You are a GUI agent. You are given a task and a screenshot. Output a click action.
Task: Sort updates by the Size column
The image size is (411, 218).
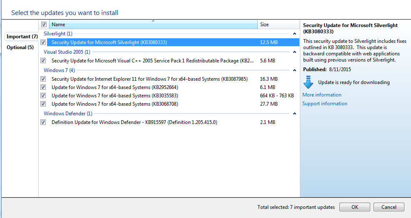coord(278,25)
